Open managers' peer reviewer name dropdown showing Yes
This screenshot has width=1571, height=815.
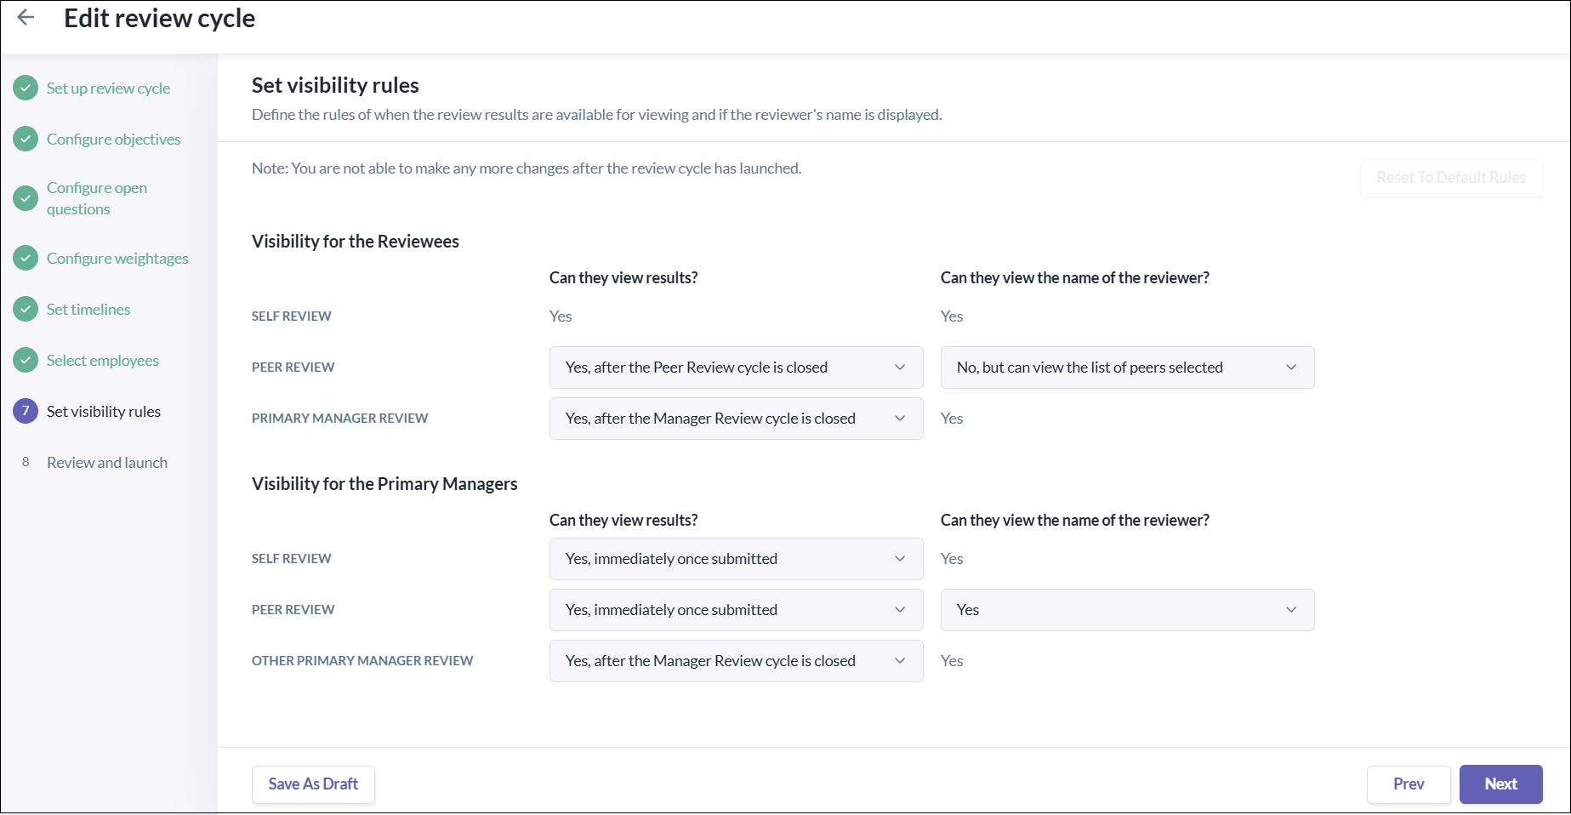pyautogui.click(x=1127, y=610)
